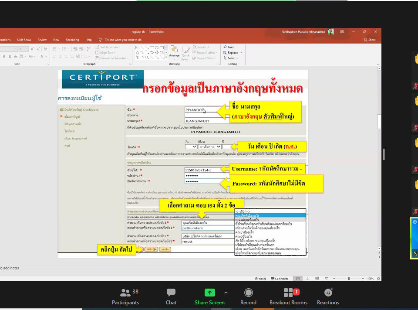Screen dimensions: 418x310
Task: Open Breakout Rooms in Zoom toolbar
Action: click(288, 296)
